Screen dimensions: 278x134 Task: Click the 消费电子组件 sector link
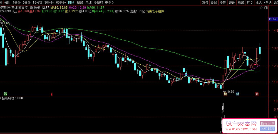[x=155, y=11]
